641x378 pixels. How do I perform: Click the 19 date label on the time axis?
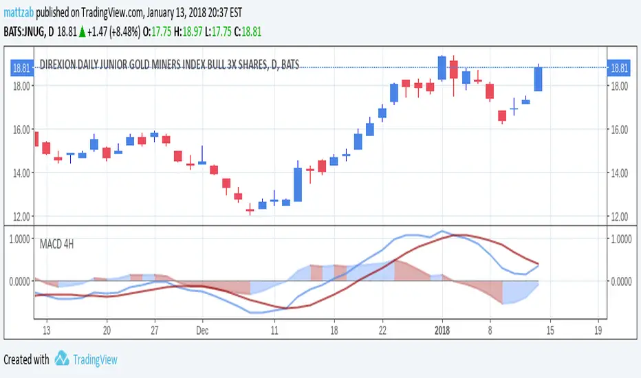click(598, 330)
